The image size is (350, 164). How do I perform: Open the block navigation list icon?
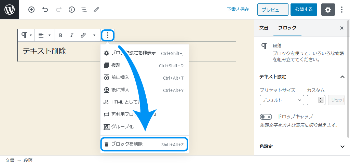(x=84, y=10)
